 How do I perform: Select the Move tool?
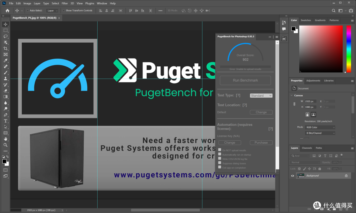(6, 24)
